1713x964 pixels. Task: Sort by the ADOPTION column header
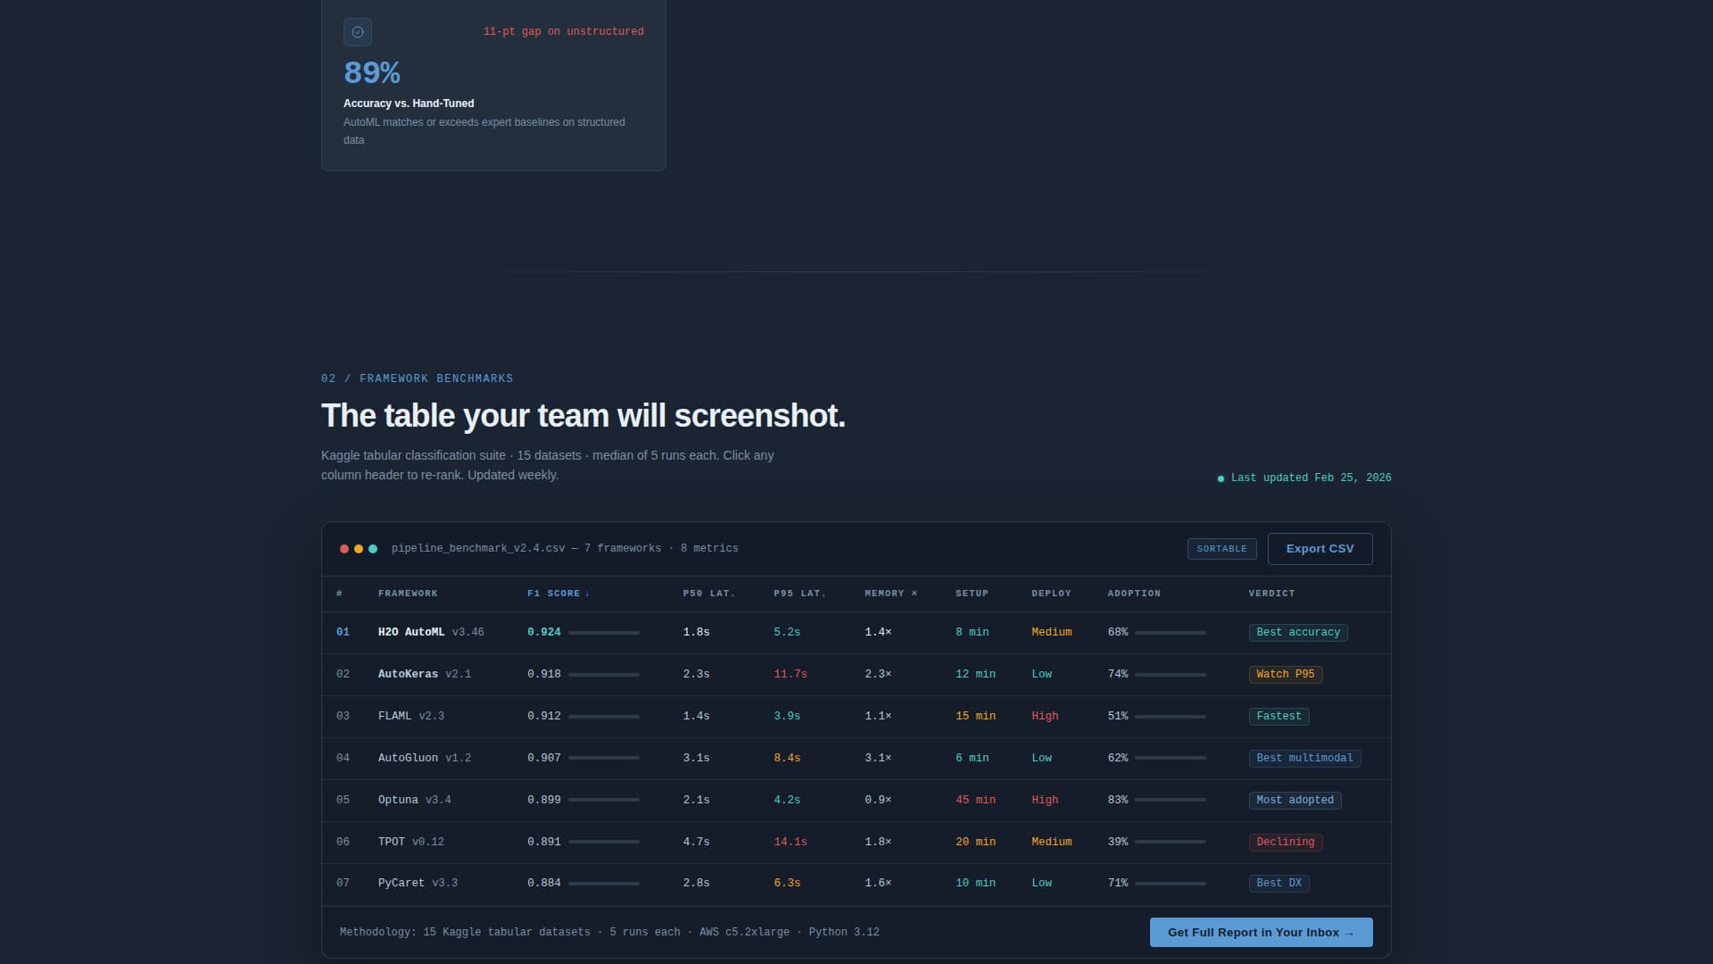tap(1134, 594)
